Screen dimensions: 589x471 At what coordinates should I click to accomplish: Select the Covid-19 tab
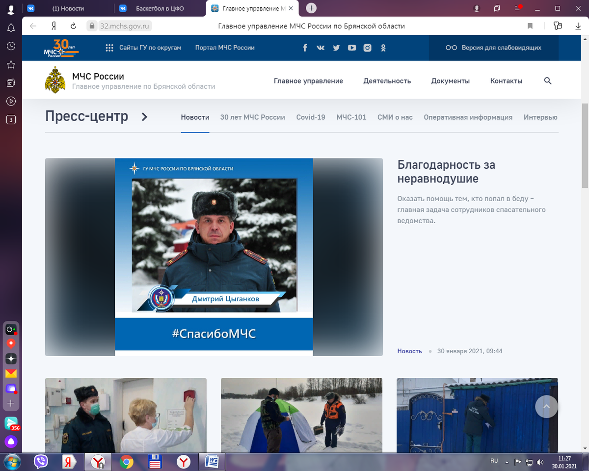311,117
